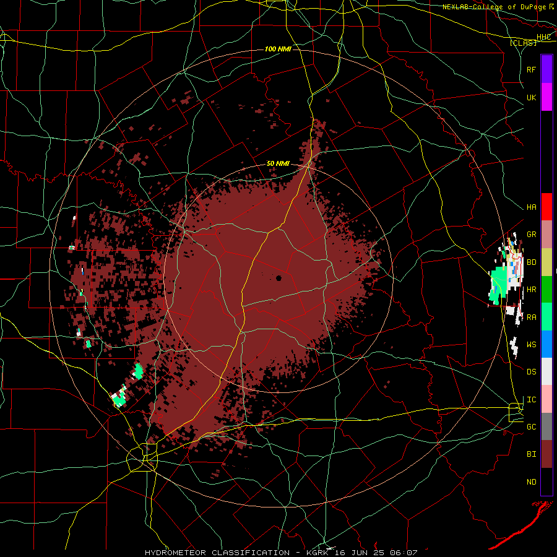Click the HYDROMETEOR CLASSIFICATION caption text
The height and width of the screenshot is (557, 557).
(x=217, y=553)
